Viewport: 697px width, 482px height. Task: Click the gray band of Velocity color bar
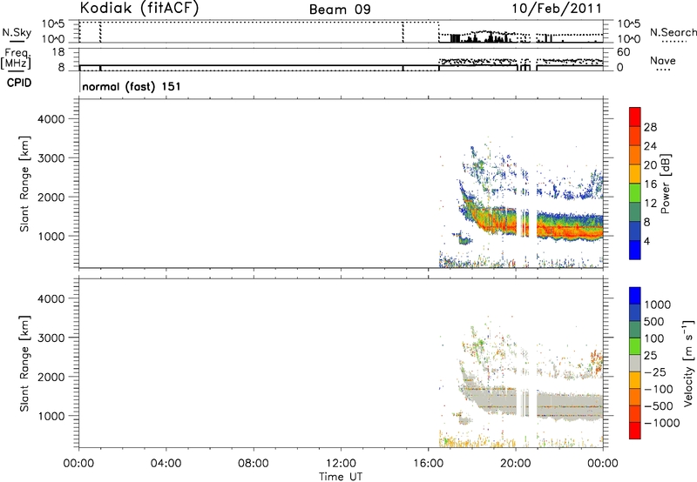click(635, 364)
